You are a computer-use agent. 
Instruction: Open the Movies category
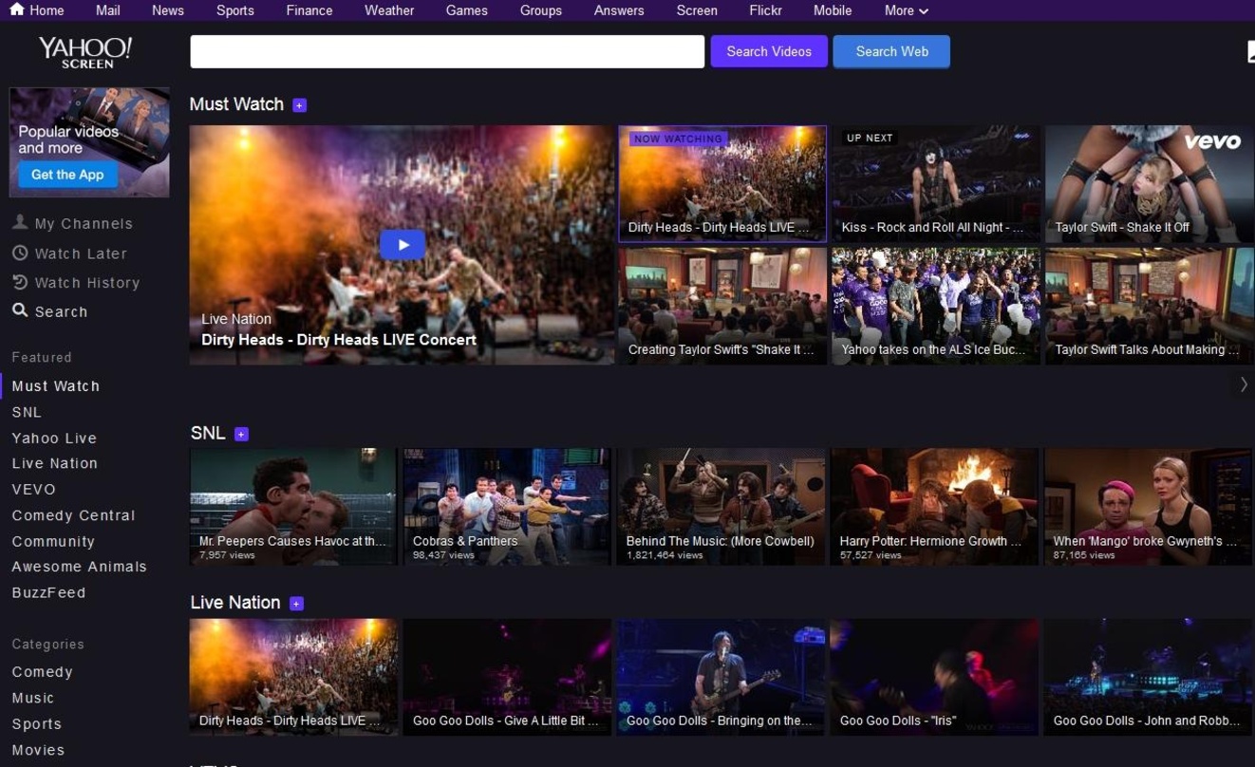click(38, 750)
